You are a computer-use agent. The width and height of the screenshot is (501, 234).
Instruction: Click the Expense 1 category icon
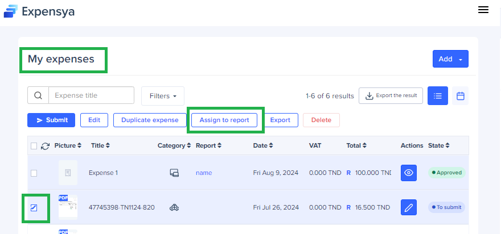coord(175,173)
